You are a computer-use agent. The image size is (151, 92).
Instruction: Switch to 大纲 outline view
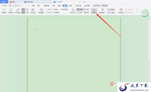pos(27,11)
